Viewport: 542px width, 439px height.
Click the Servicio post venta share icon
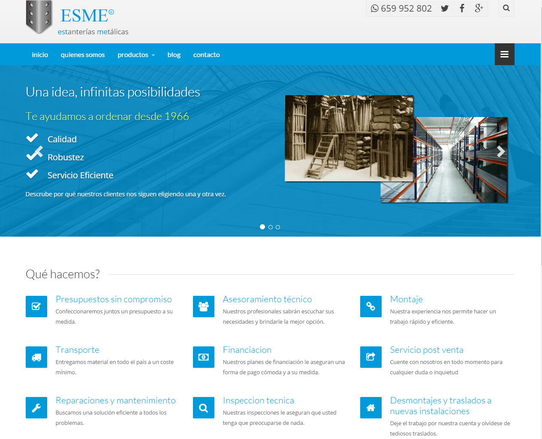(x=371, y=357)
